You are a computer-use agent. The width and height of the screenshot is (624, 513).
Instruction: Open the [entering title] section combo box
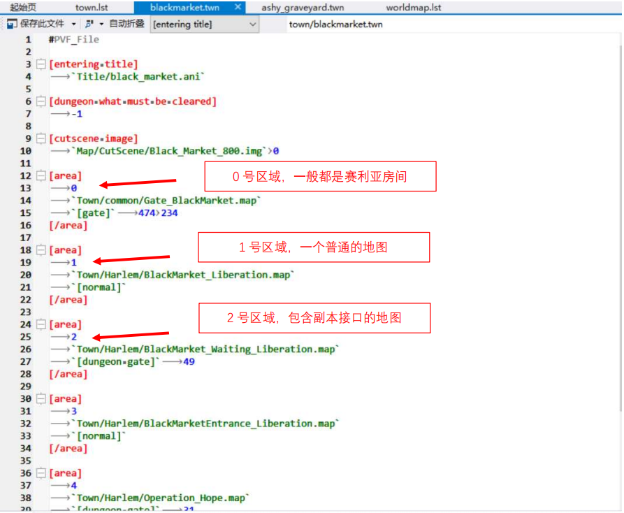tap(204, 24)
